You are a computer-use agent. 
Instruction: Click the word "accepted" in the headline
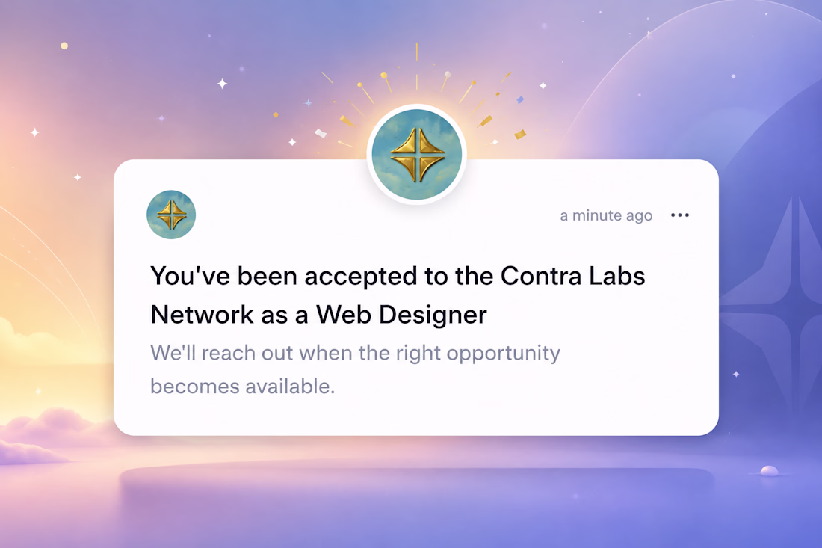pos(361,277)
